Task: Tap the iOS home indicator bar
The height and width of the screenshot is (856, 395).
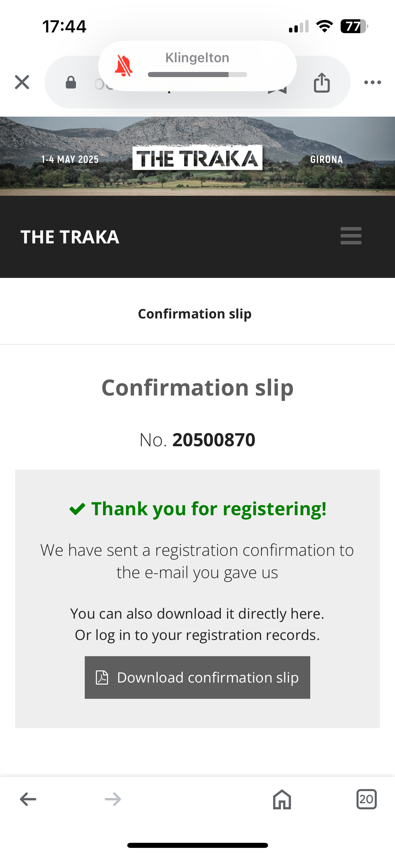Action: tap(197, 845)
